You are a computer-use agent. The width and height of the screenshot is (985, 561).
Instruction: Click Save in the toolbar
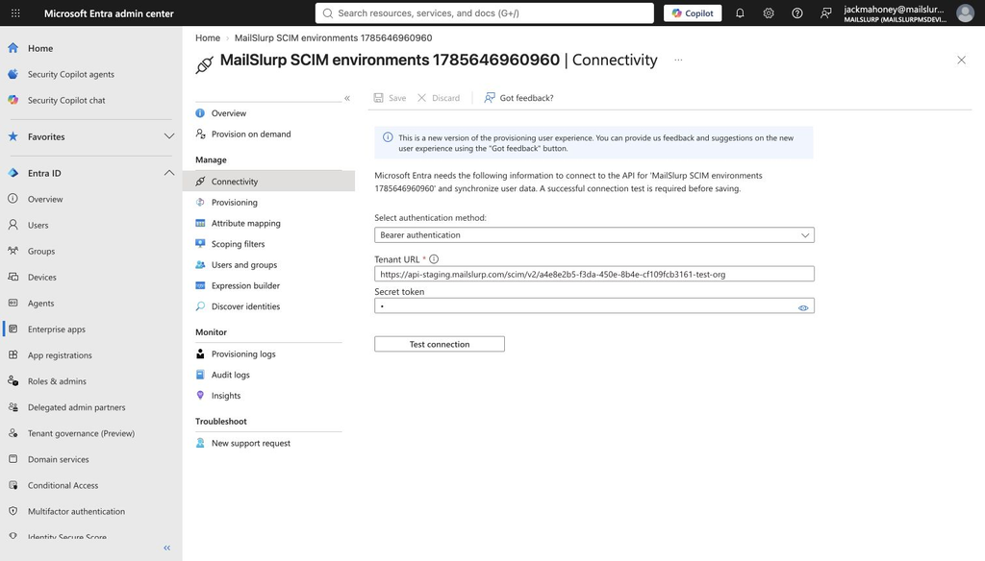[391, 98]
